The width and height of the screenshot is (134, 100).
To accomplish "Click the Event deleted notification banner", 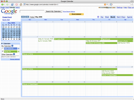I will pyautogui.click(x=76, y=14).
